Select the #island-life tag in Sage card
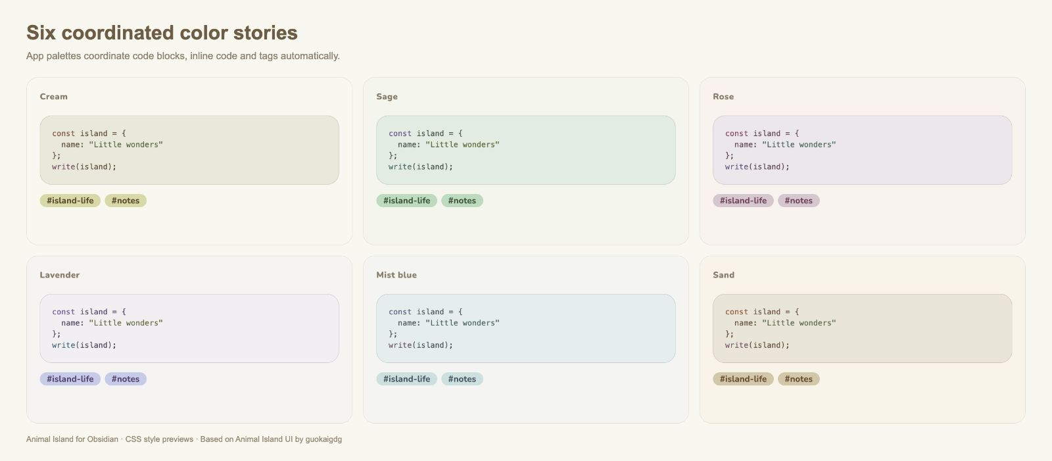 tap(407, 201)
